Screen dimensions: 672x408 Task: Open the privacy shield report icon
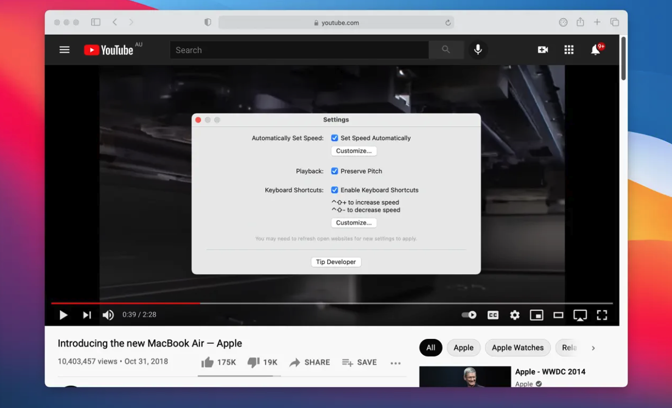click(208, 22)
